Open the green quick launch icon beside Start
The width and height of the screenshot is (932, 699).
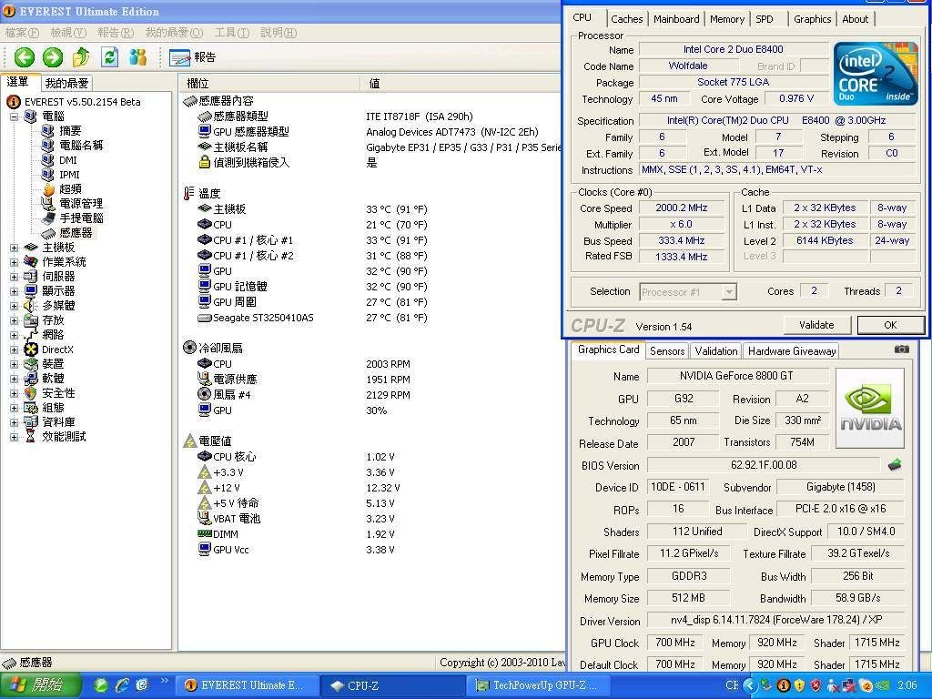102,685
